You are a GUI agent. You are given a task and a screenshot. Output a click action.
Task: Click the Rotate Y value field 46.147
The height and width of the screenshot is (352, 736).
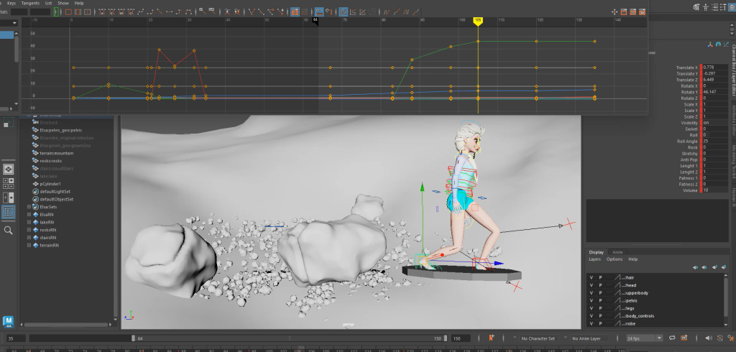click(x=715, y=92)
